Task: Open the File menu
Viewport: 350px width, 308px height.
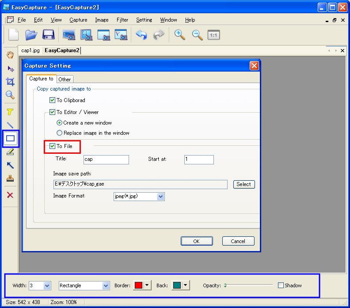Action: click(x=22, y=20)
